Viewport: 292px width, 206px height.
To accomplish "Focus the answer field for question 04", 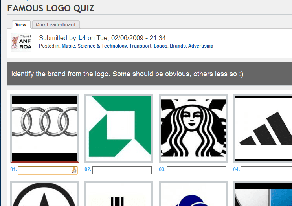I will tap(266, 170).
